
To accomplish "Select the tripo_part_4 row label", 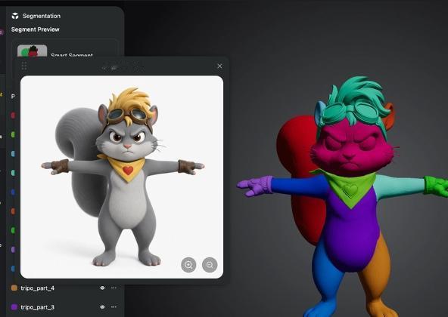I will [x=37, y=288].
